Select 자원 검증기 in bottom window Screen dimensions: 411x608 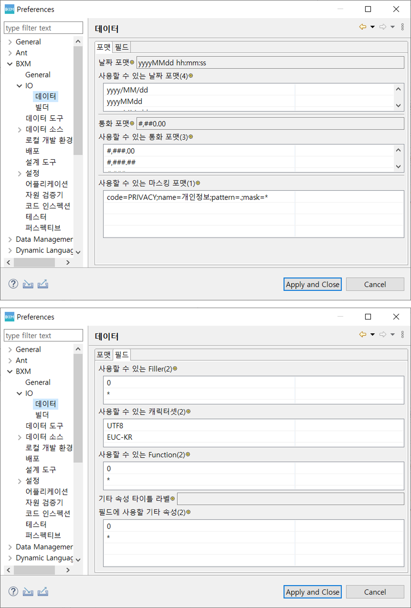coord(44,502)
